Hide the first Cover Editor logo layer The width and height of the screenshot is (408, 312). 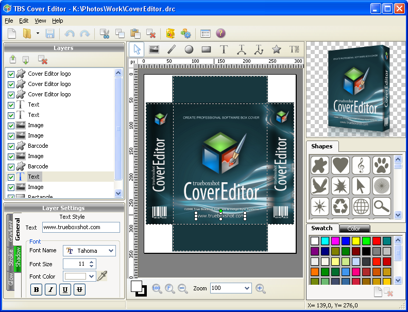[11, 74]
